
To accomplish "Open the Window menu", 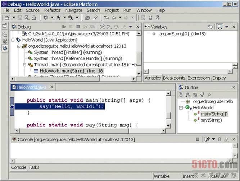I will click(x=144, y=10).
